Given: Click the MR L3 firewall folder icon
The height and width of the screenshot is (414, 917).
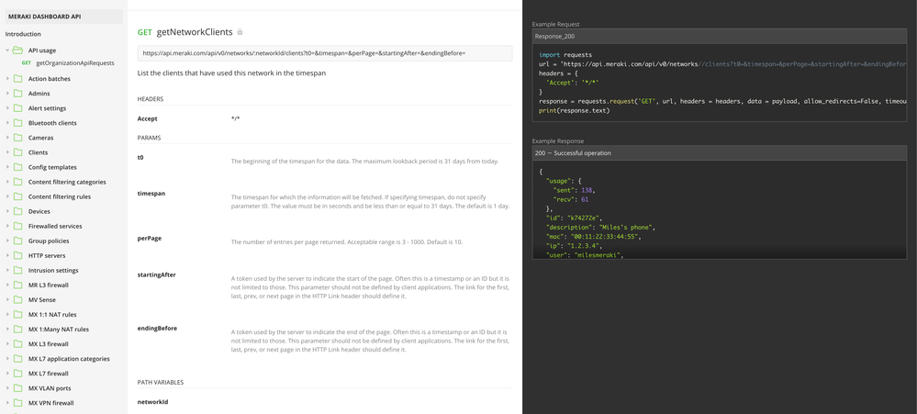Looking at the screenshot, I should point(17,285).
